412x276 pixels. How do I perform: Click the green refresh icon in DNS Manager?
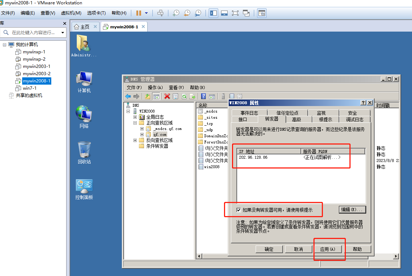click(x=184, y=96)
